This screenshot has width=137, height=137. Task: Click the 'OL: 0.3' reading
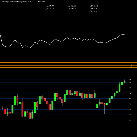[x=93, y=12]
